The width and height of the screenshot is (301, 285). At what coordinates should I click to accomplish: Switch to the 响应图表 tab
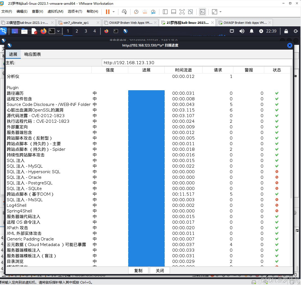(x=33, y=54)
